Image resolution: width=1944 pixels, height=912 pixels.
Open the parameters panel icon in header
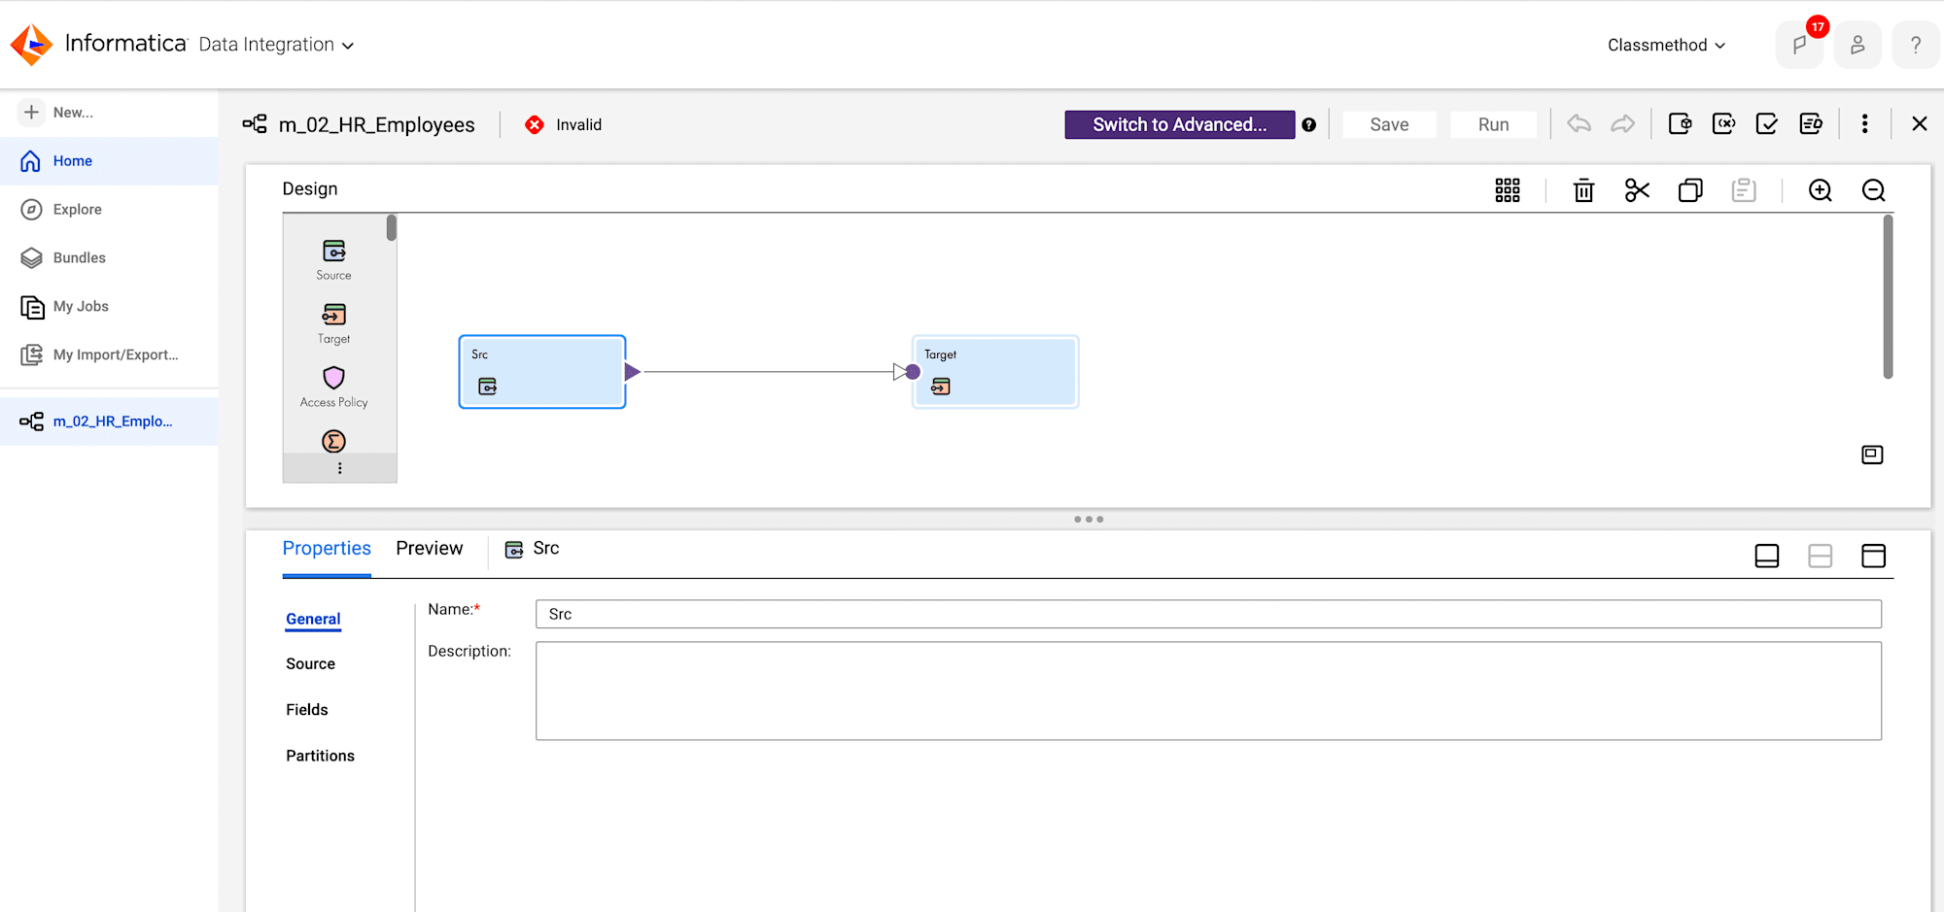pos(1680,124)
